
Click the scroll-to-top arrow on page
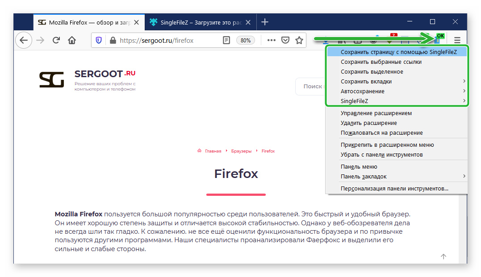click(443, 256)
